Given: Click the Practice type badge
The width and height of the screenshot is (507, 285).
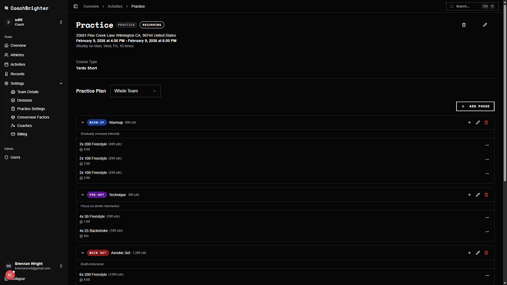Looking at the screenshot, I should point(126,25).
